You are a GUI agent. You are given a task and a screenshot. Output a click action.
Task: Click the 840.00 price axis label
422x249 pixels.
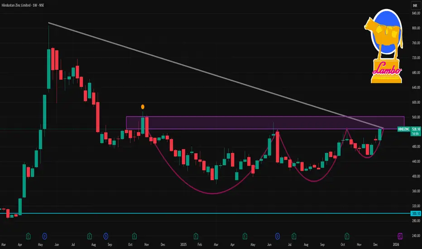[416, 13]
